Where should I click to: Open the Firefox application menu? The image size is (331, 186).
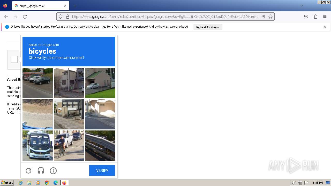[x=325, y=17]
